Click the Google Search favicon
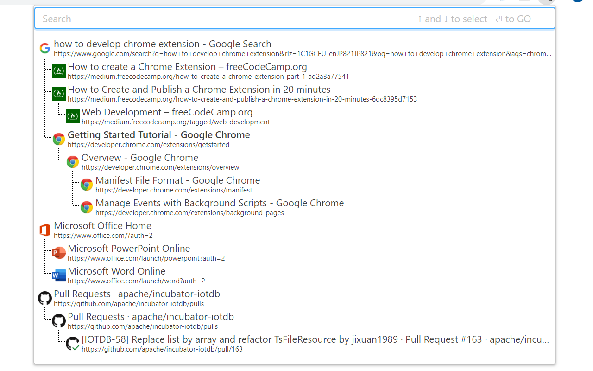The width and height of the screenshot is (593, 371). (44, 48)
